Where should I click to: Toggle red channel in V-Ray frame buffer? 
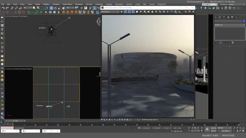(125, 12)
